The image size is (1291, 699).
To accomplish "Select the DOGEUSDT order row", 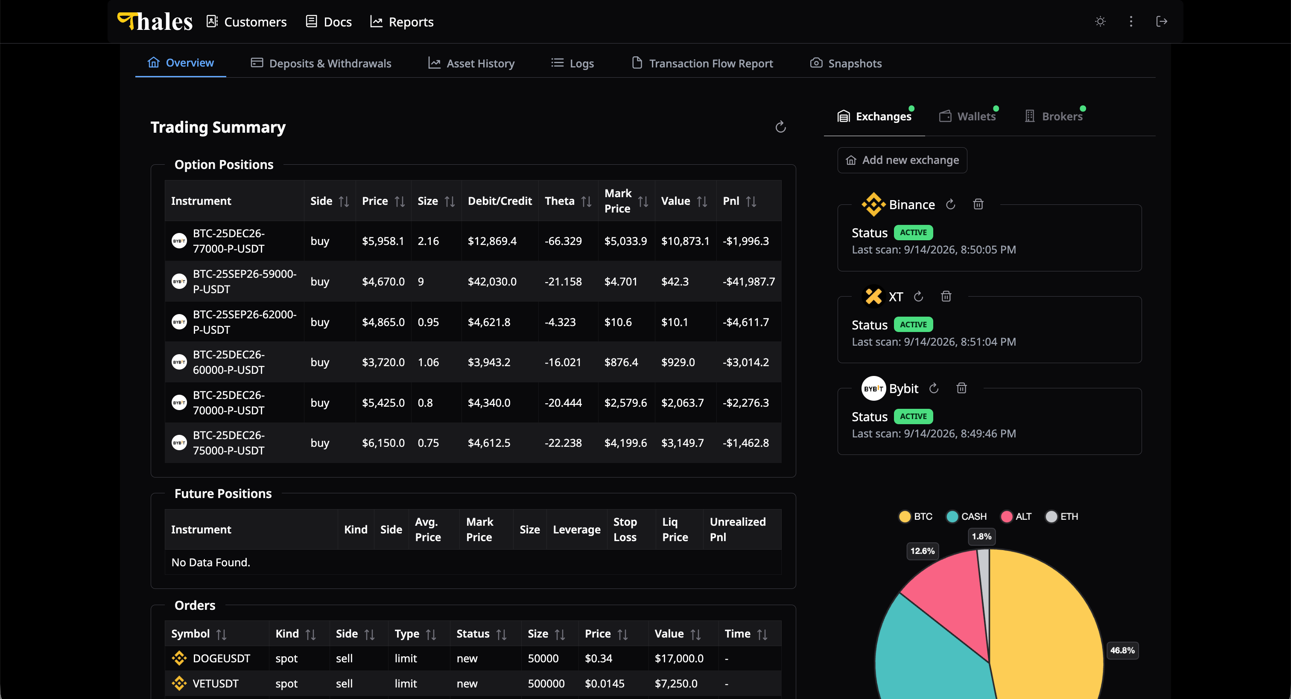I will [473, 658].
